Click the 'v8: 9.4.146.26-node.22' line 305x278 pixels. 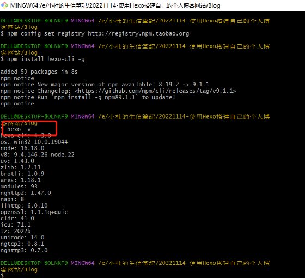pos(38,155)
